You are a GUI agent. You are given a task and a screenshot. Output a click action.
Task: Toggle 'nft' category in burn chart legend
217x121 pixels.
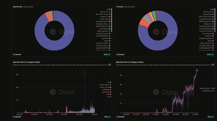[109, 97]
